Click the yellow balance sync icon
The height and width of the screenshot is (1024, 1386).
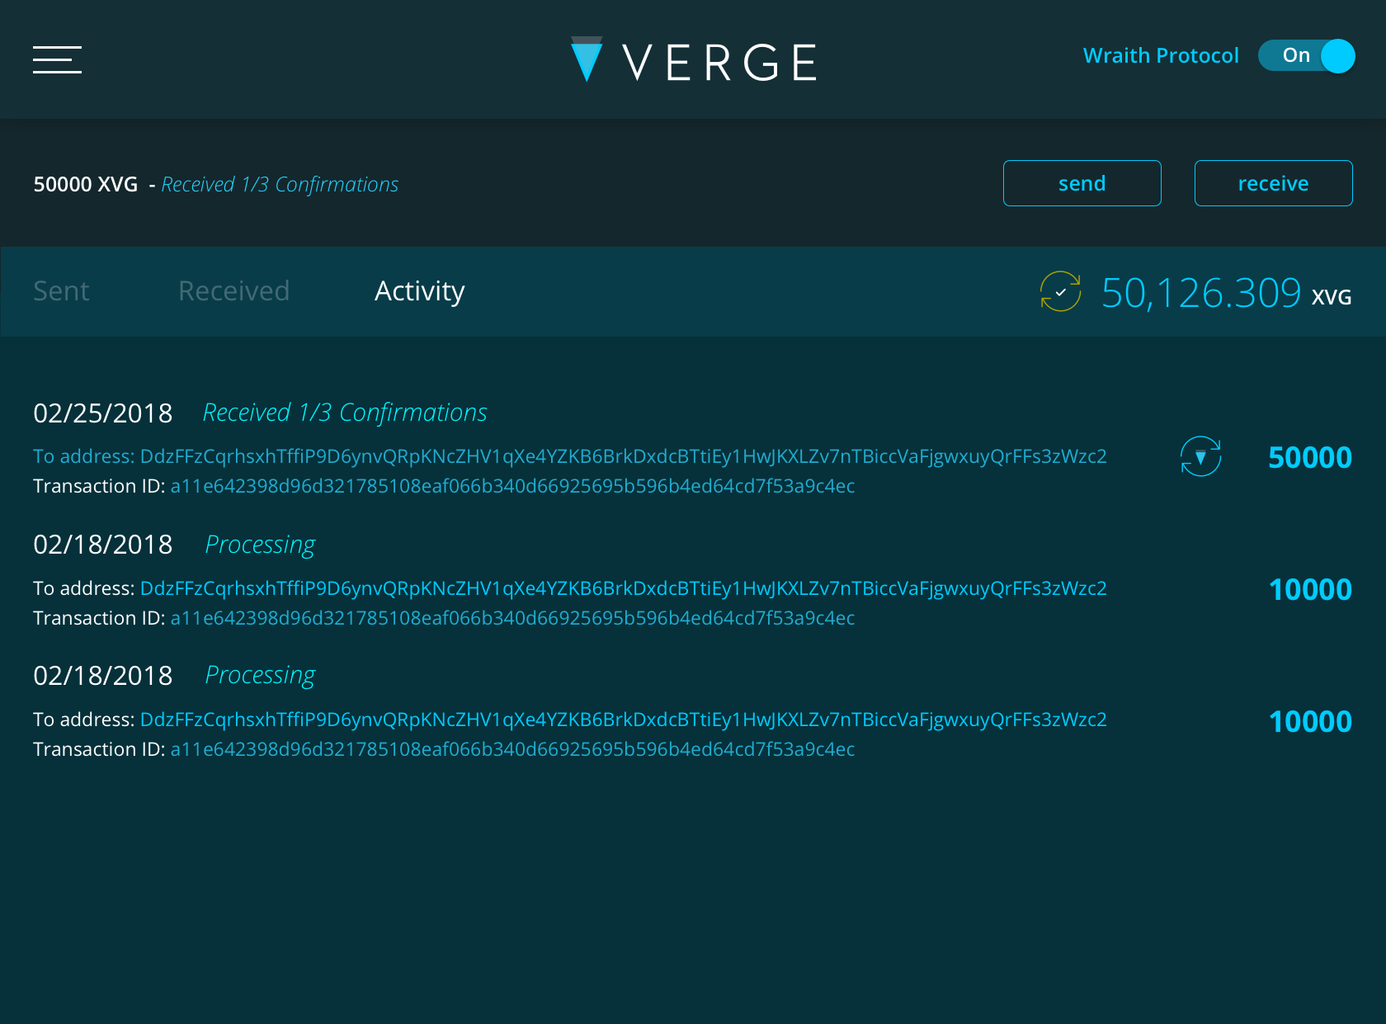click(1060, 291)
